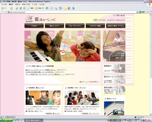Screen dimensions: 152x122
Task: Click the Messenger icon in the toolbar
Action: [x=73, y=8]
